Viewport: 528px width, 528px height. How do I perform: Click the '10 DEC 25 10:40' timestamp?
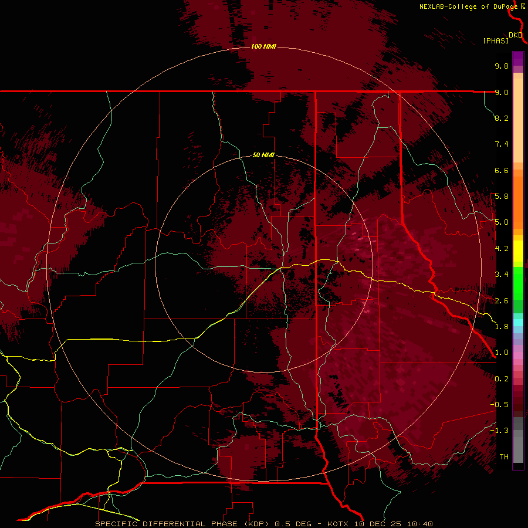click(x=393, y=524)
